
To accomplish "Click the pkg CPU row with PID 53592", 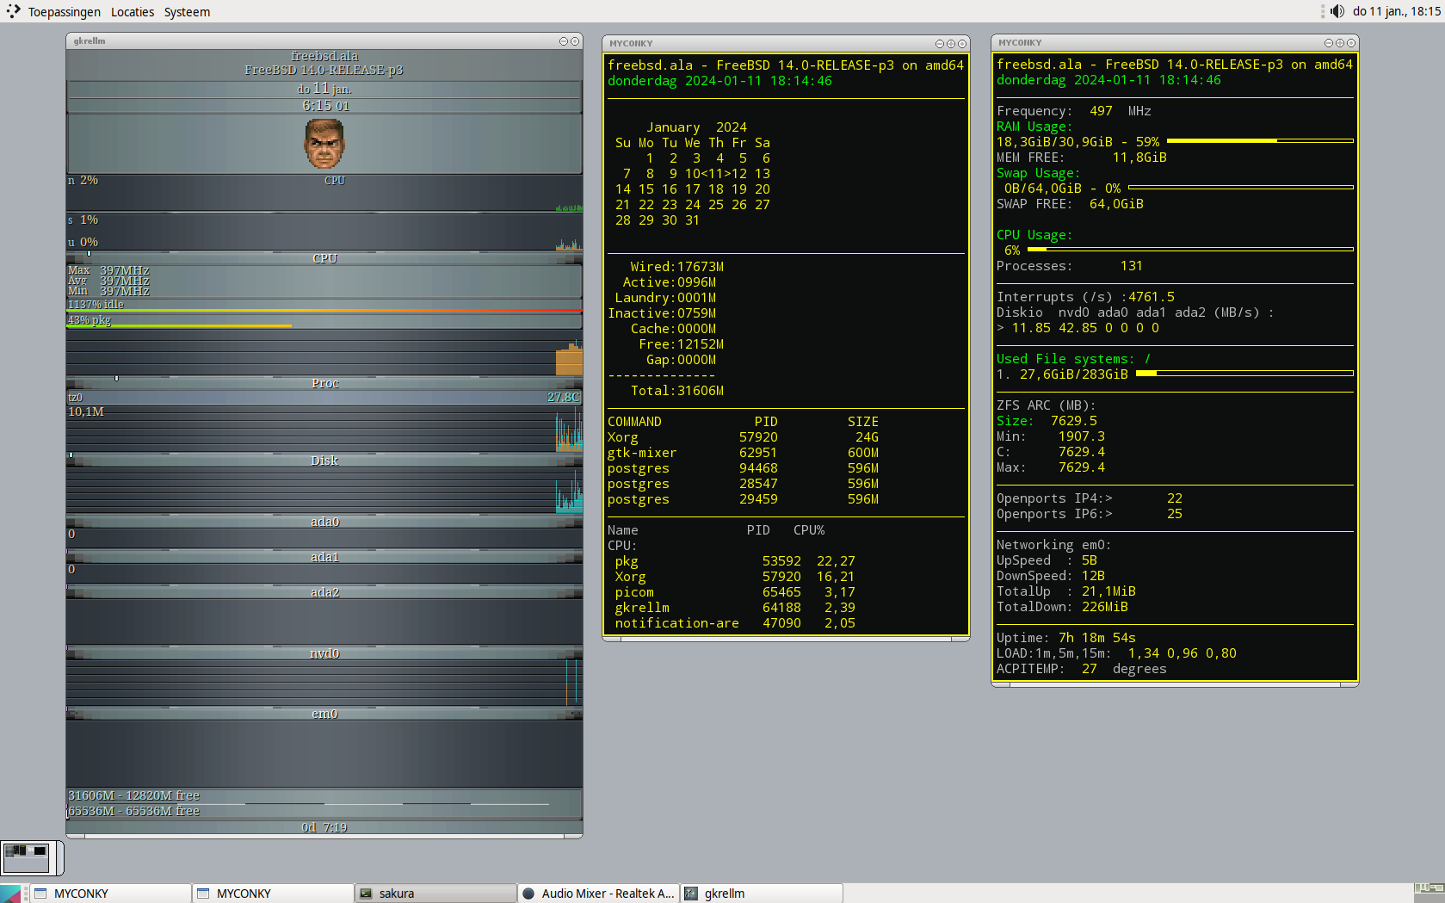I will tap(735, 561).
